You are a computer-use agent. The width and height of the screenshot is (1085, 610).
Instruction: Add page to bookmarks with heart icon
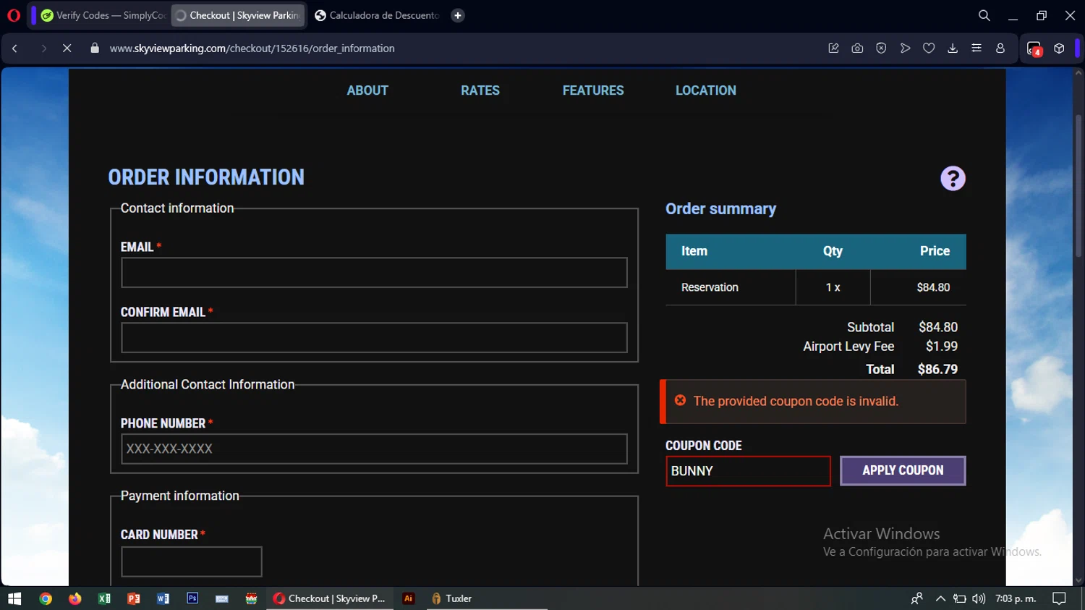pos(929,48)
